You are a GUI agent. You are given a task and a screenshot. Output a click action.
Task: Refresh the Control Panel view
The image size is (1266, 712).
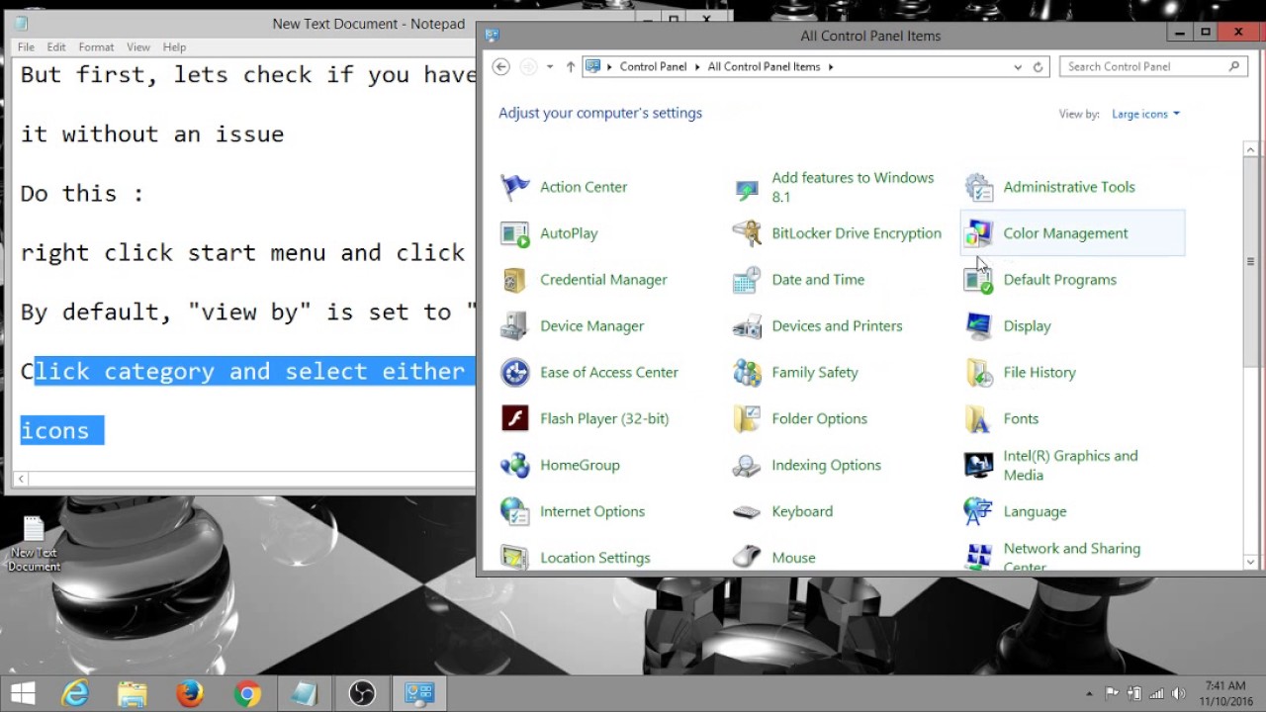[x=1039, y=67]
